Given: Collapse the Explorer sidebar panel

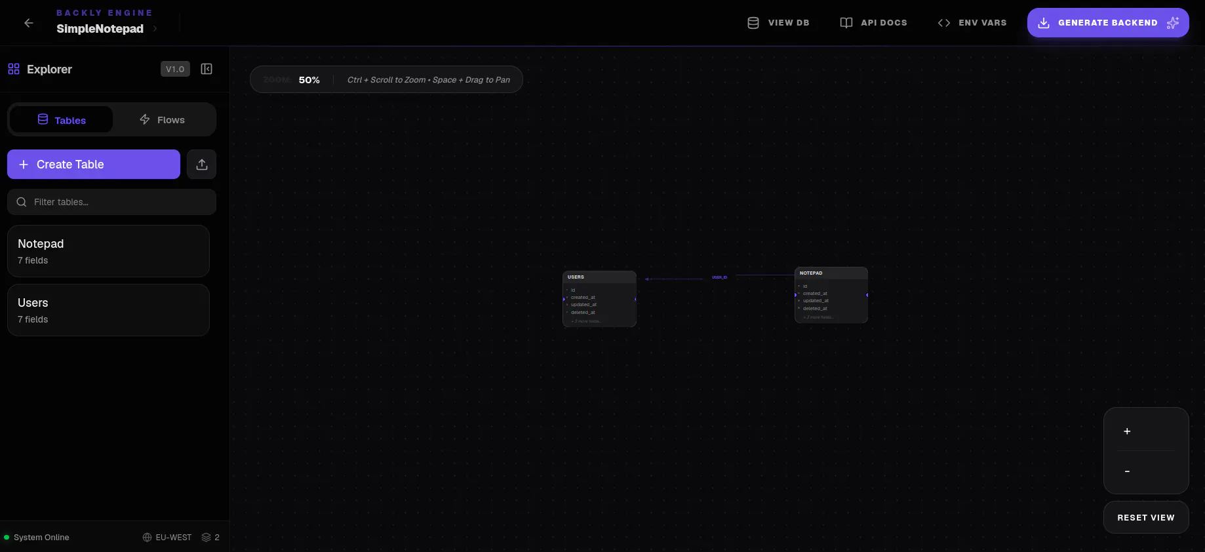Looking at the screenshot, I should pyautogui.click(x=207, y=69).
